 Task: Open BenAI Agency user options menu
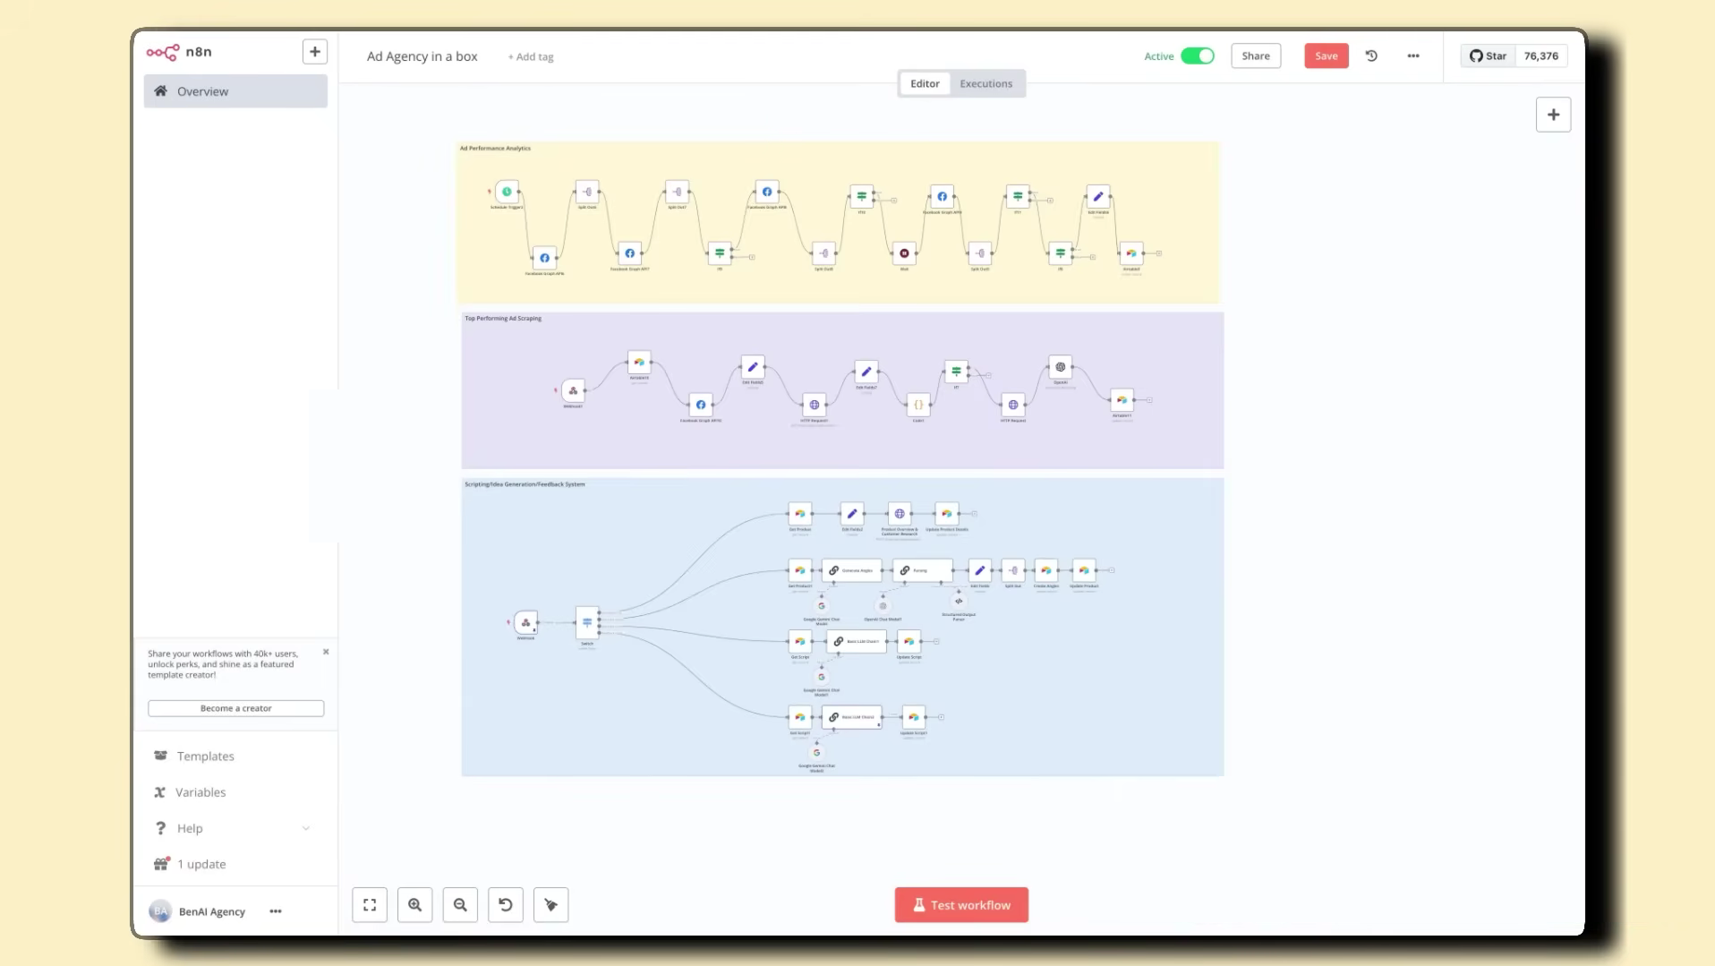pos(276,911)
